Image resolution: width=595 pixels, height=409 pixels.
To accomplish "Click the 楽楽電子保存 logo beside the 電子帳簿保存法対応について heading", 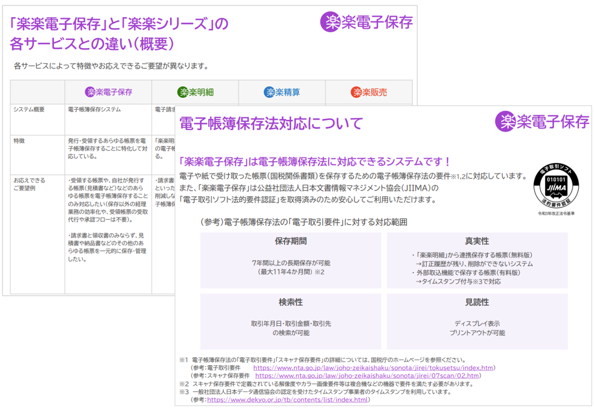I will click(542, 121).
